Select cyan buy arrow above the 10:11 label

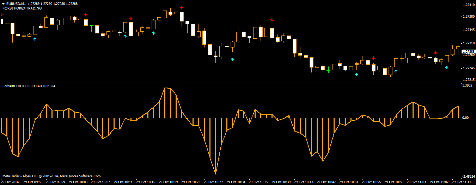pyautogui.click(x=125, y=36)
